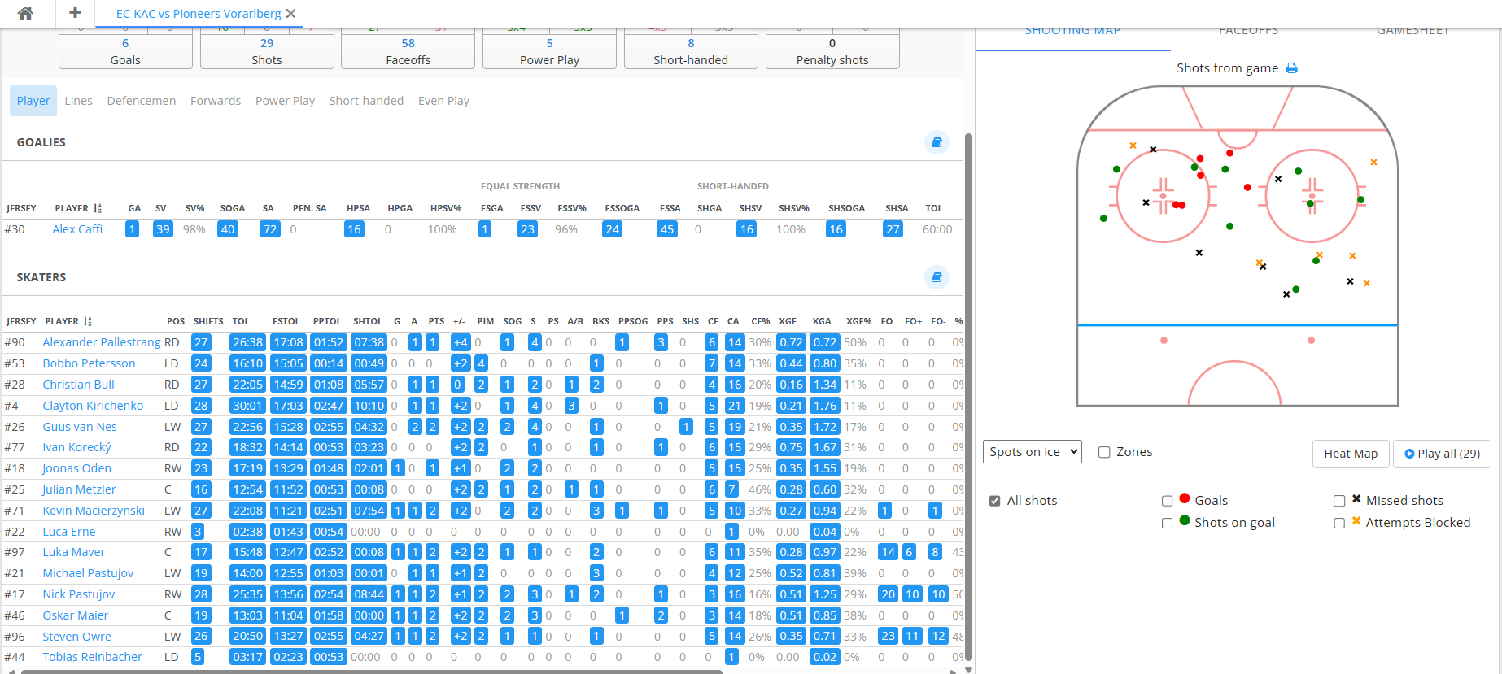The width and height of the screenshot is (1502, 674).
Task: Open the Skaters section book icon
Action: 937,277
